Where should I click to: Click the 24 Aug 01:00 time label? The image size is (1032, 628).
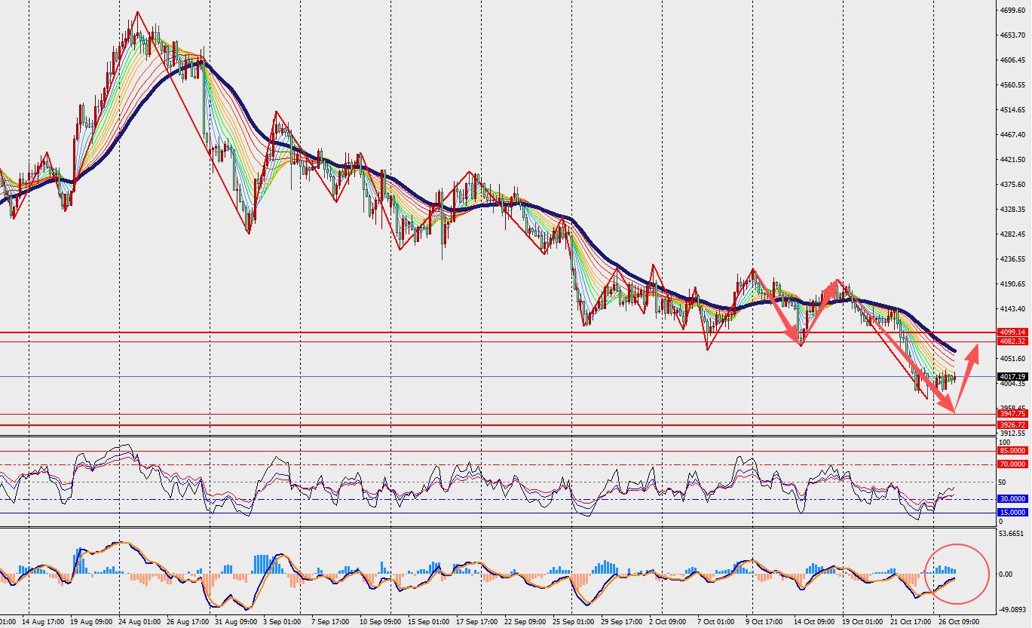[138, 623]
